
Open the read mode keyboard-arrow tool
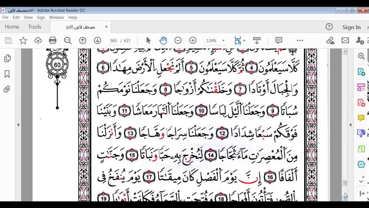click(x=257, y=41)
